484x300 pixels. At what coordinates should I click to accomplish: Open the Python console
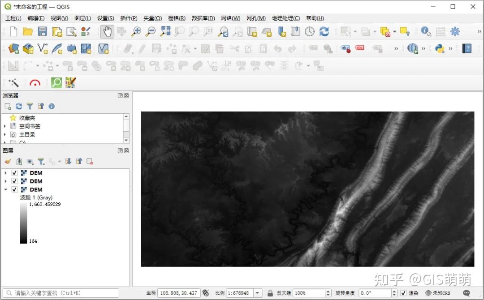[440, 48]
